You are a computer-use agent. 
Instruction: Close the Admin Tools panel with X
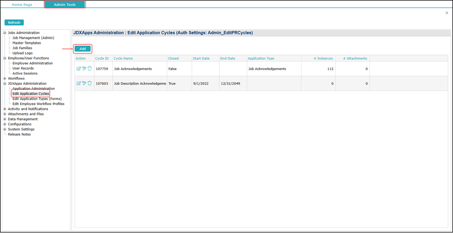446,13
